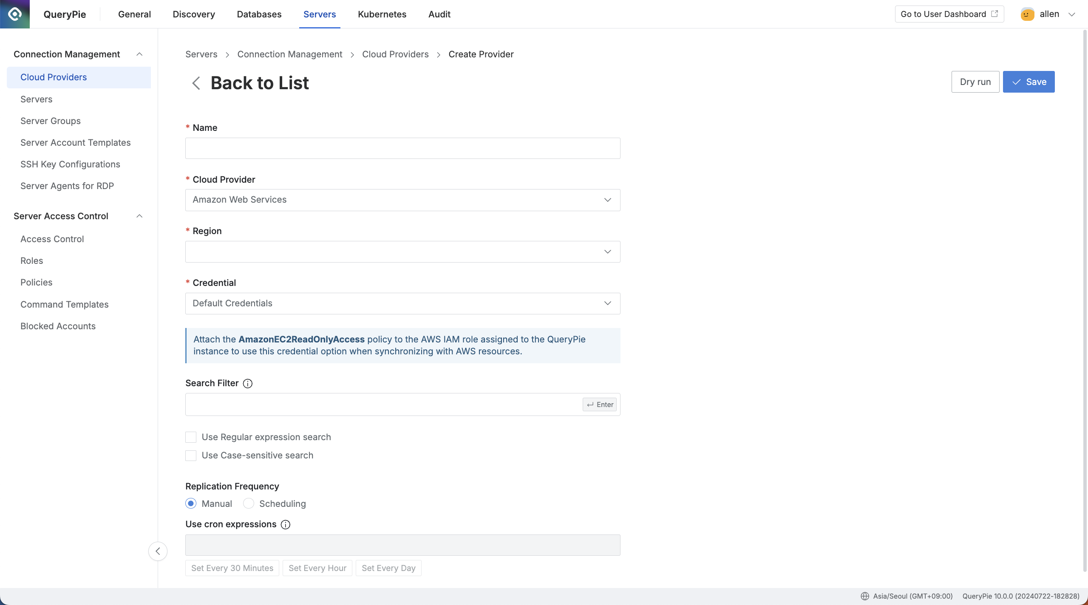Click Connection Management breadcrumb link
The image size is (1088, 605).
(289, 54)
